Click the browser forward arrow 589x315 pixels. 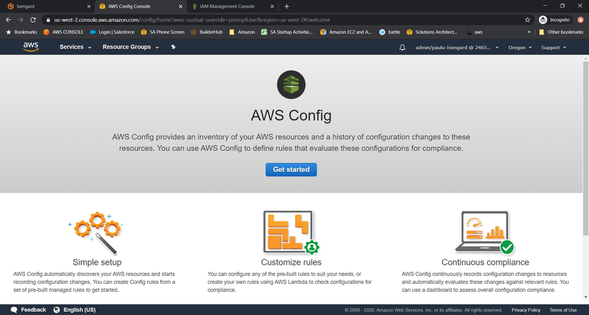[x=21, y=19]
